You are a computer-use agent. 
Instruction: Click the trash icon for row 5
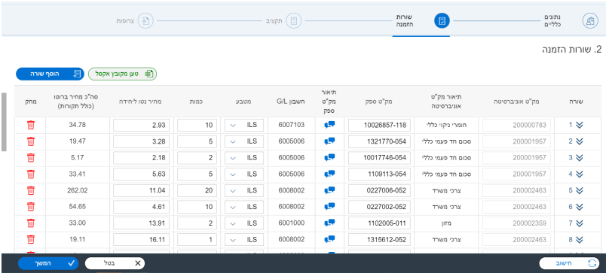31,190
